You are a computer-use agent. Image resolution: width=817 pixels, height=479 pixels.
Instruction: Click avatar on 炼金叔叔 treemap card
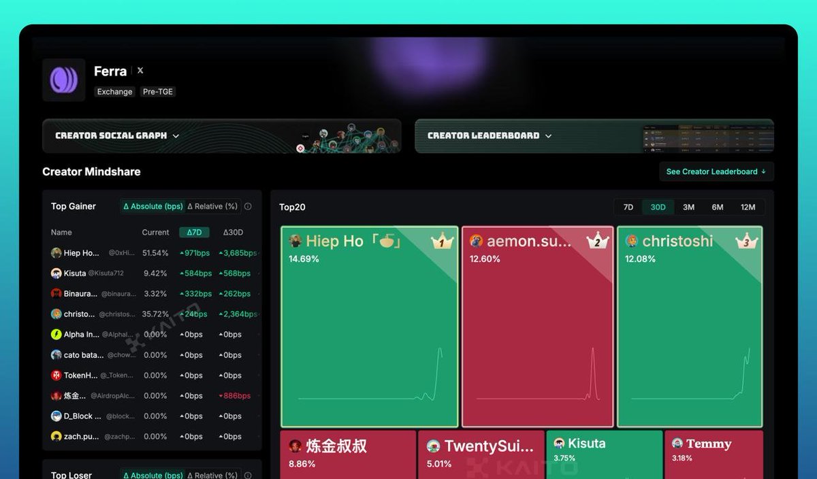295,446
